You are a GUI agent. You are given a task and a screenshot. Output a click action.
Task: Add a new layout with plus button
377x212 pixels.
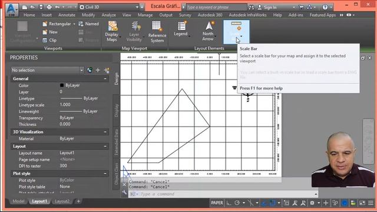point(78,201)
